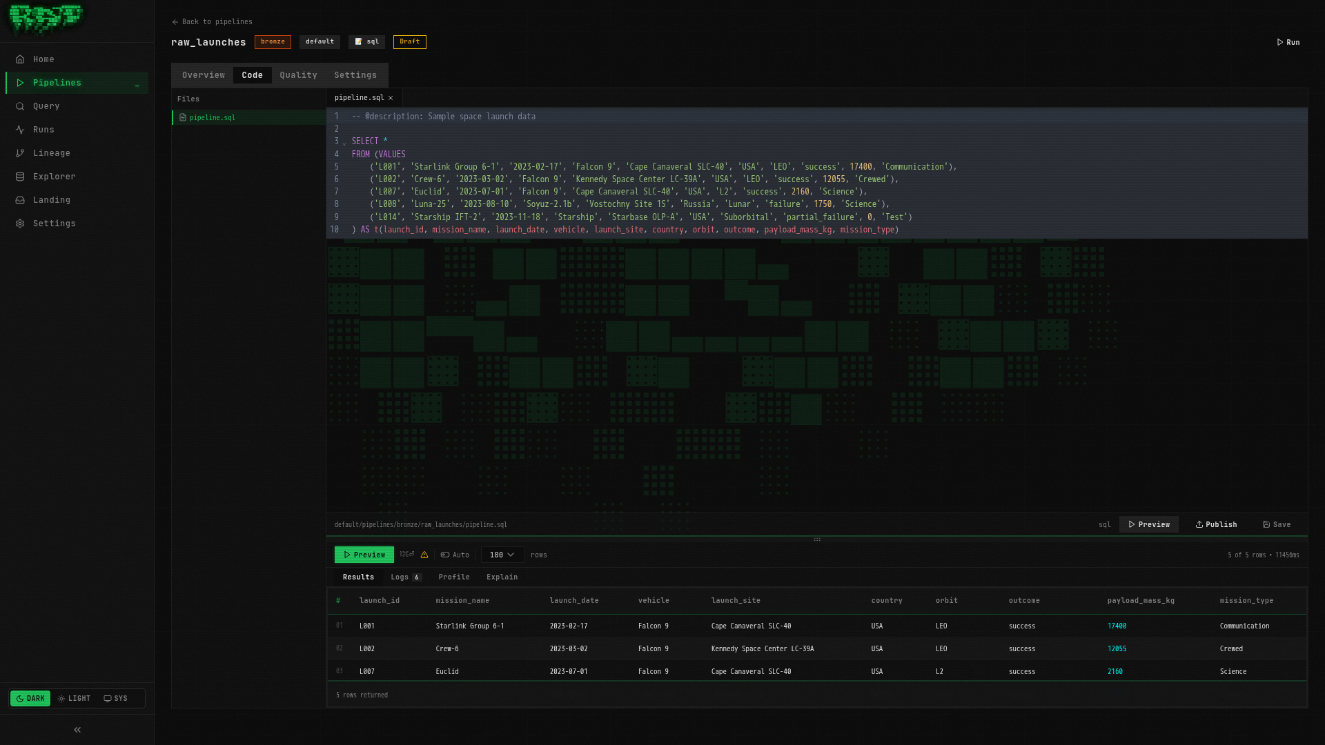Click the warning icon next to Preview
The height and width of the screenshot is (745, 1325).
pyautogui.click(x=424, y=555)
